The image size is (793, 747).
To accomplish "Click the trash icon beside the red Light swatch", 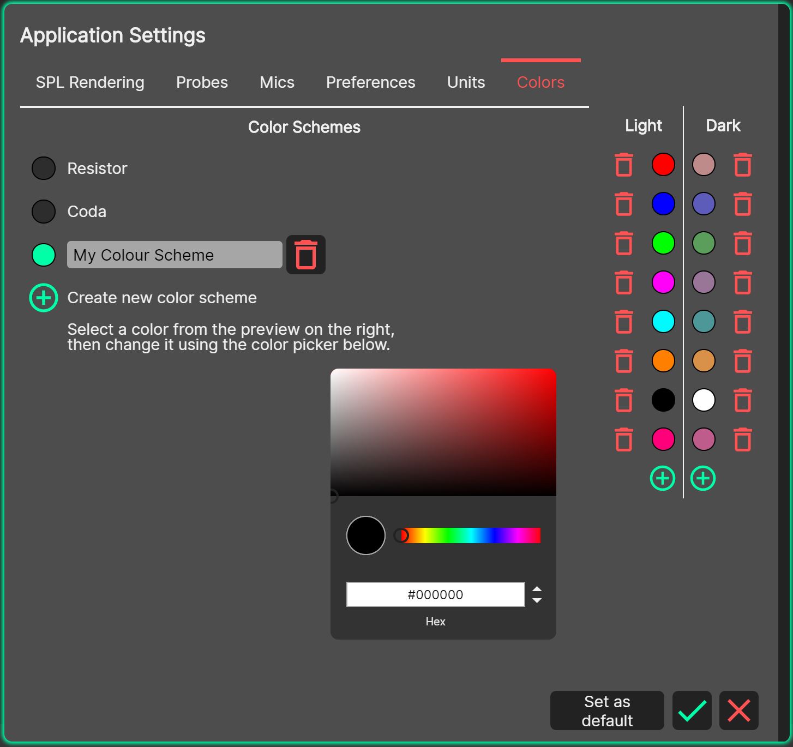I will [x=623, y=165].
